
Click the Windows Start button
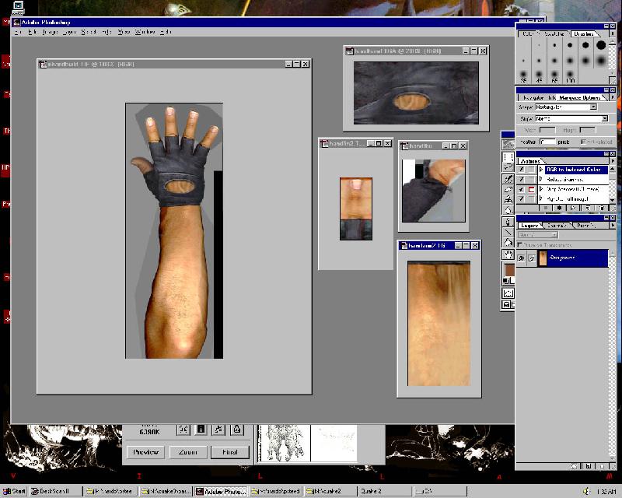[x=14, y=491]
